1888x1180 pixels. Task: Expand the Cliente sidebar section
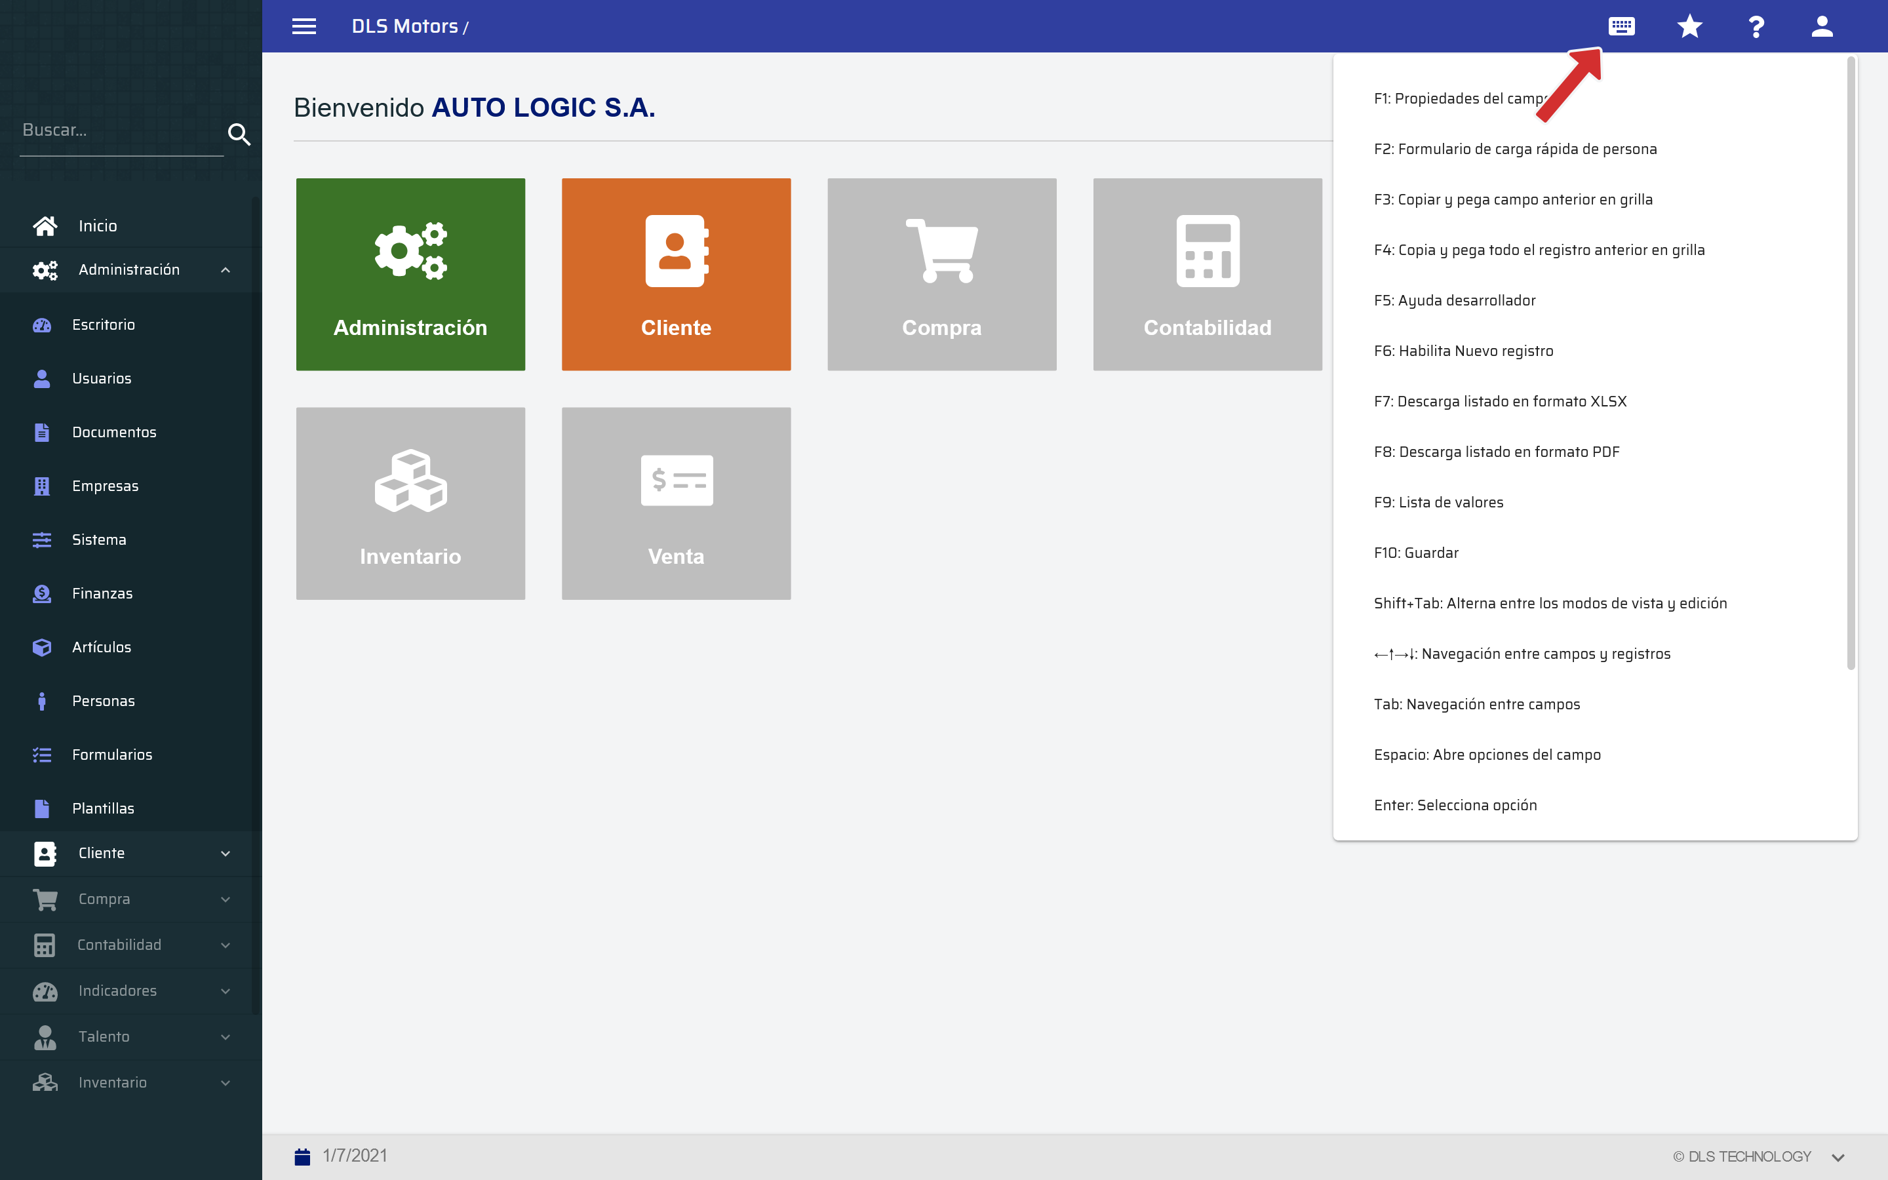[226, 853]
